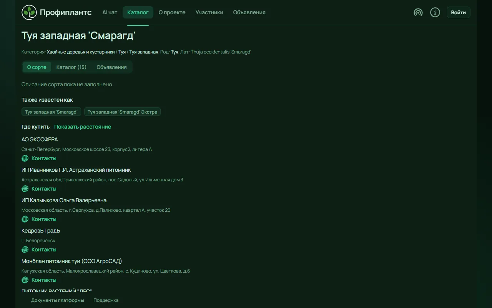Open the broadcast signal icon in header
The image size is (492, 308).
418,12
